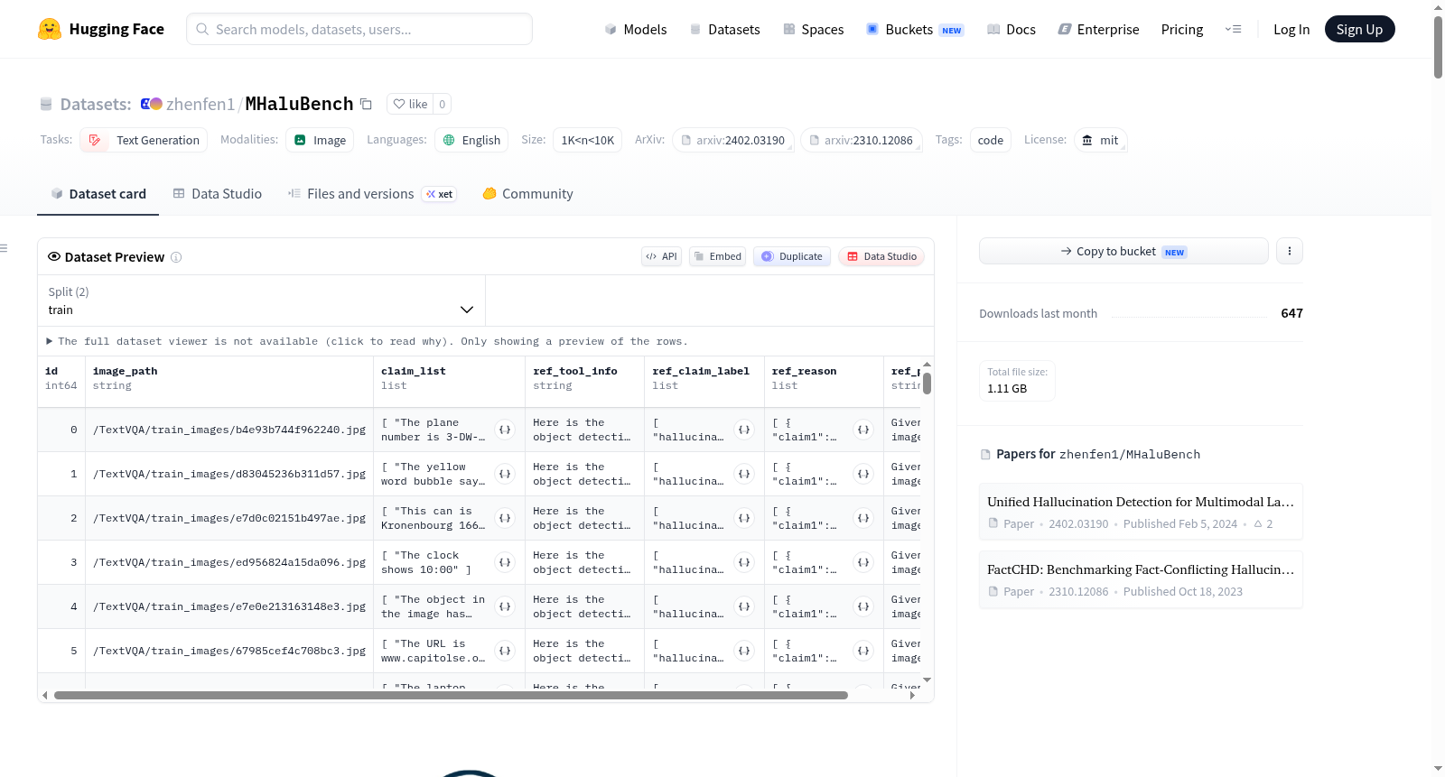Open Docs in navigation
Image resolution: width=1445 pixels, height=777 pixels.
pos(1011,29)
